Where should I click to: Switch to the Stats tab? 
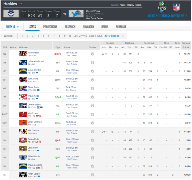(33, 27)
